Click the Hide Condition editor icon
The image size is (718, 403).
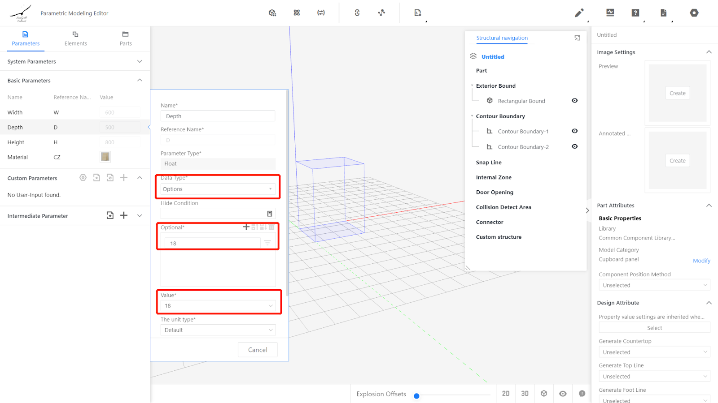(x=270, y=214)
